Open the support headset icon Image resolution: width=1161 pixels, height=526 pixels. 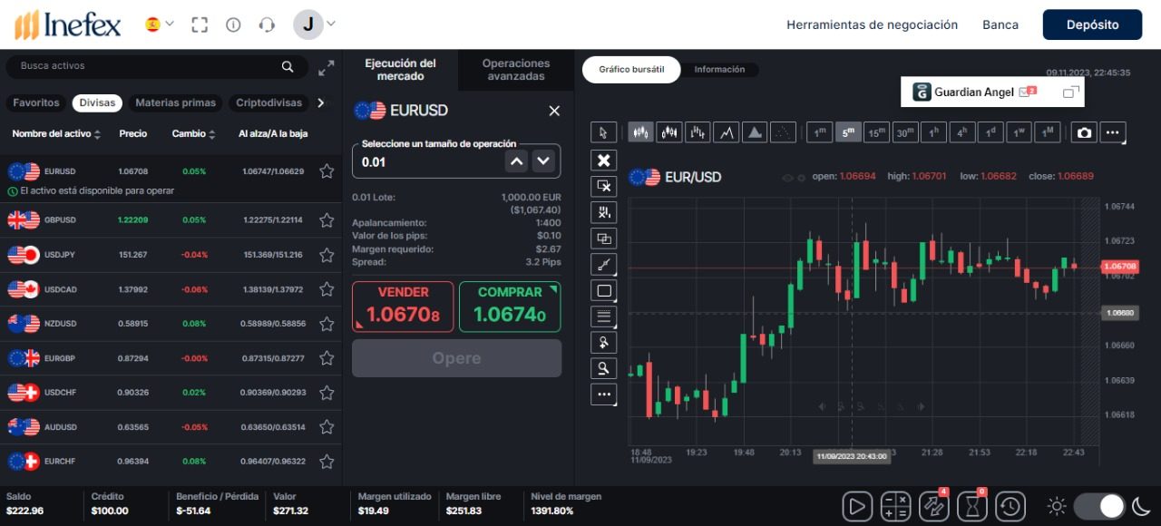coord(267,25)
